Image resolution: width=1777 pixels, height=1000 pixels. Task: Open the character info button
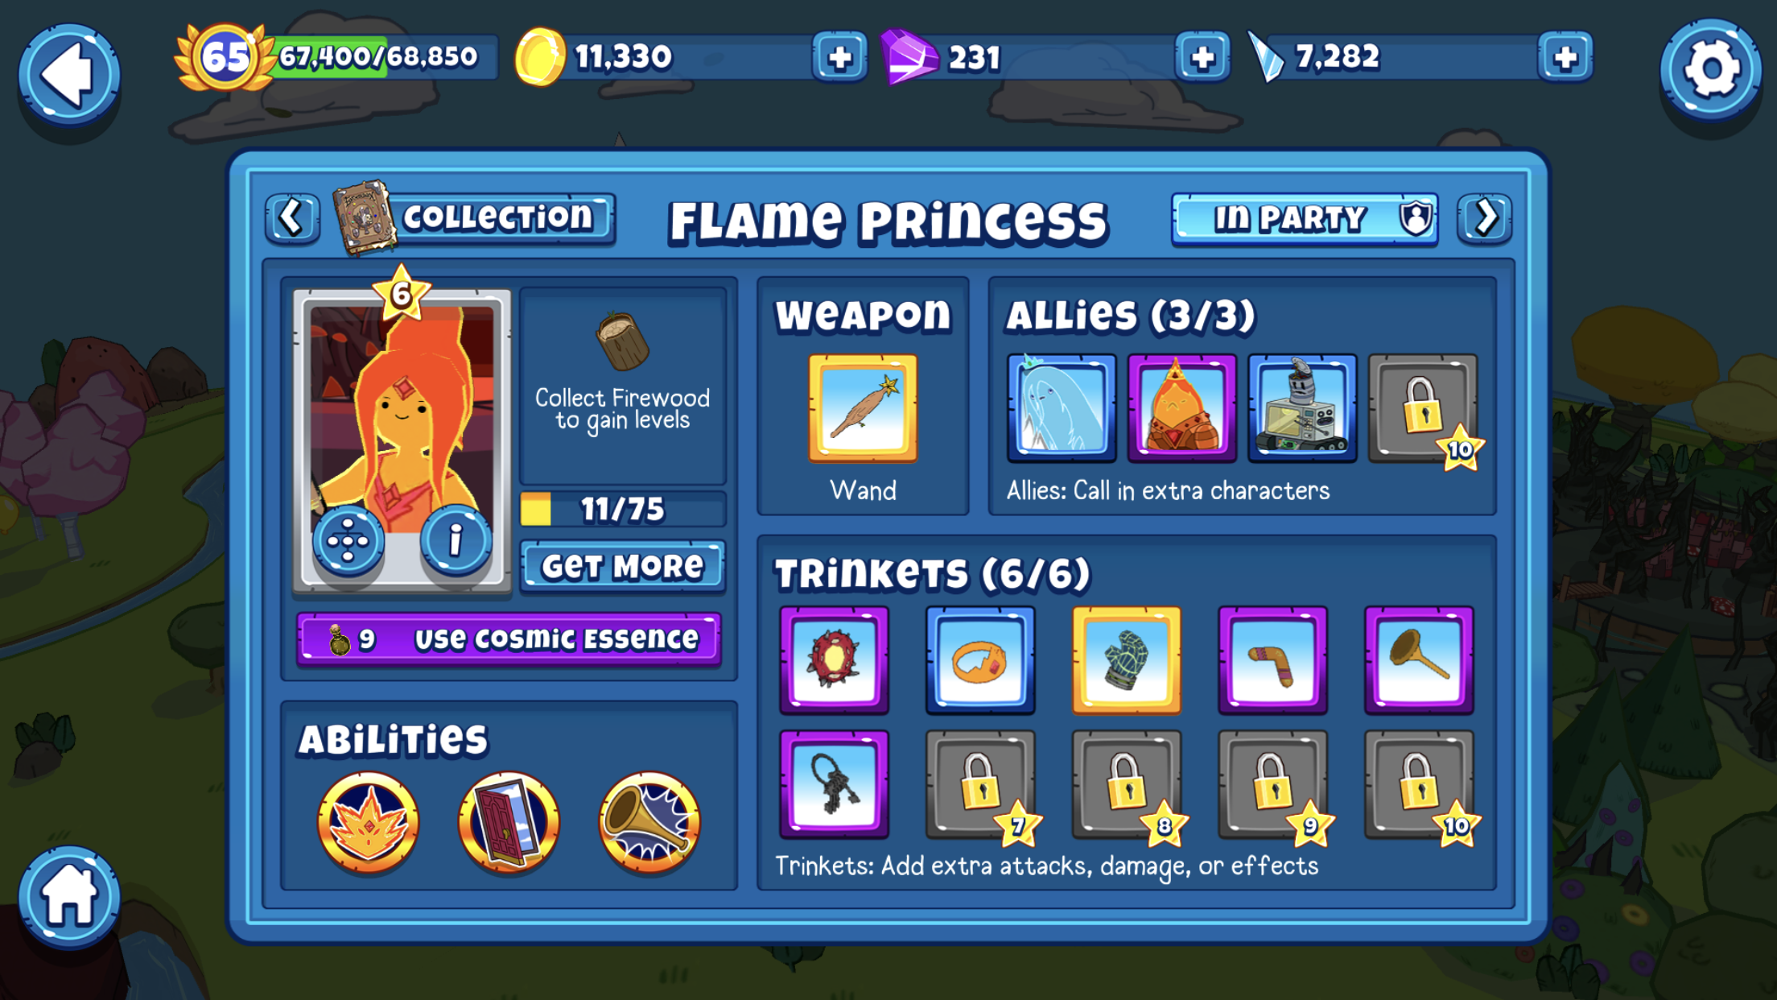coord(455,539)
